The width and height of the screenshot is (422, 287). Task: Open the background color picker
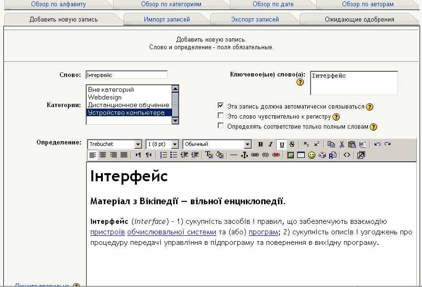click(220, 155)
